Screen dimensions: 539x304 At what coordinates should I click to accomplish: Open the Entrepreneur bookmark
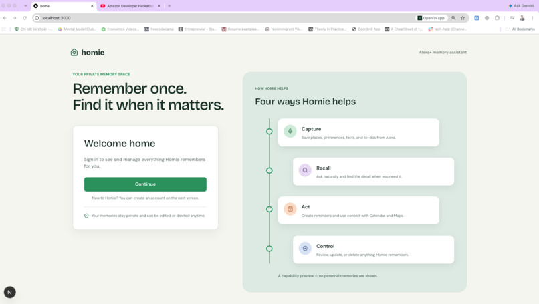(198, 29)
